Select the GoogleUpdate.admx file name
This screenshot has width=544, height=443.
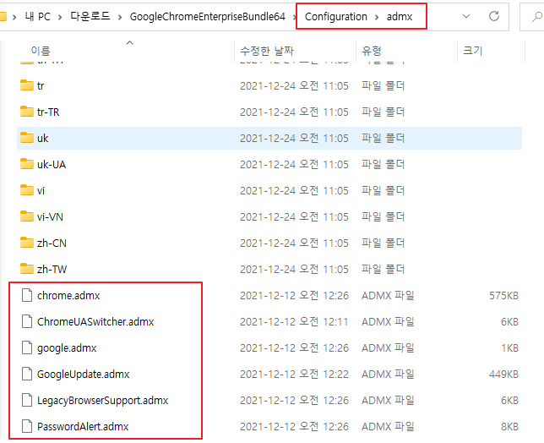coord(84,374)
